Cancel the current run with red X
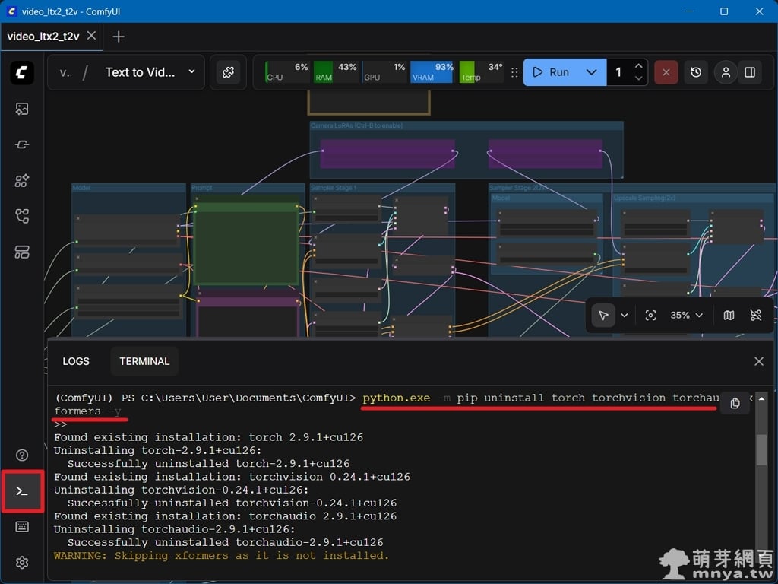 point(666,72)
